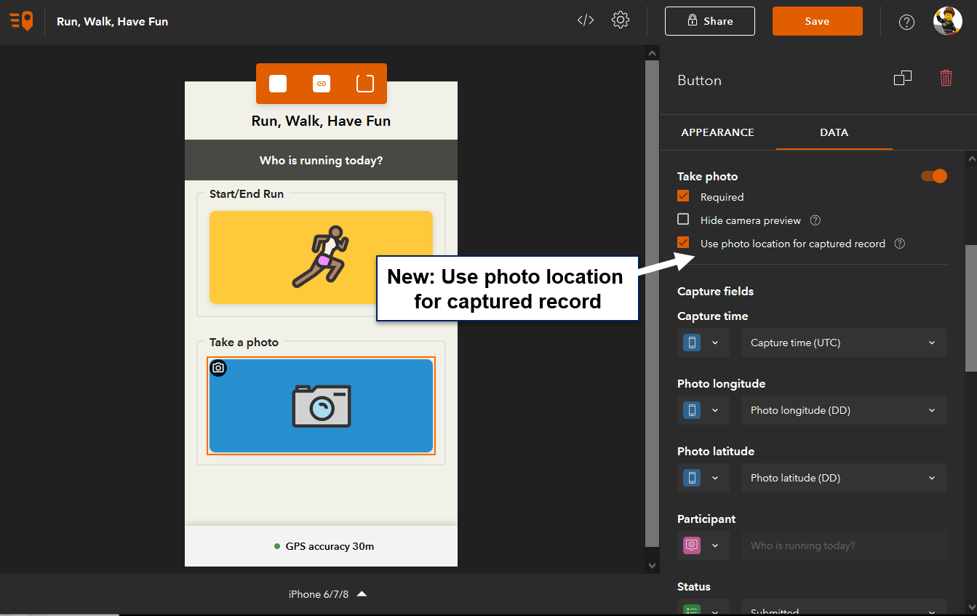Viewport: 977px width, 616px height.
Task: Duplicate the Button using copy icon
Action: 903,77
